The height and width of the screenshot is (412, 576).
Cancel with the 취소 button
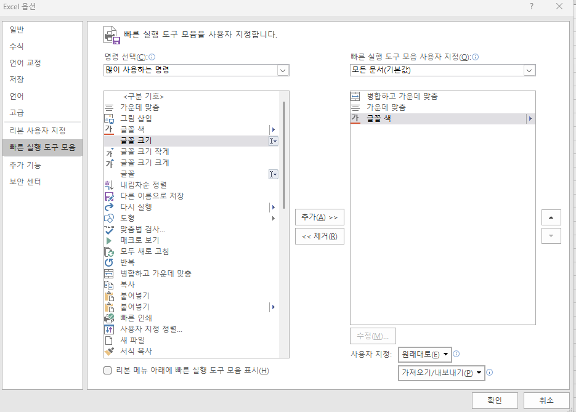click(546, 400)
